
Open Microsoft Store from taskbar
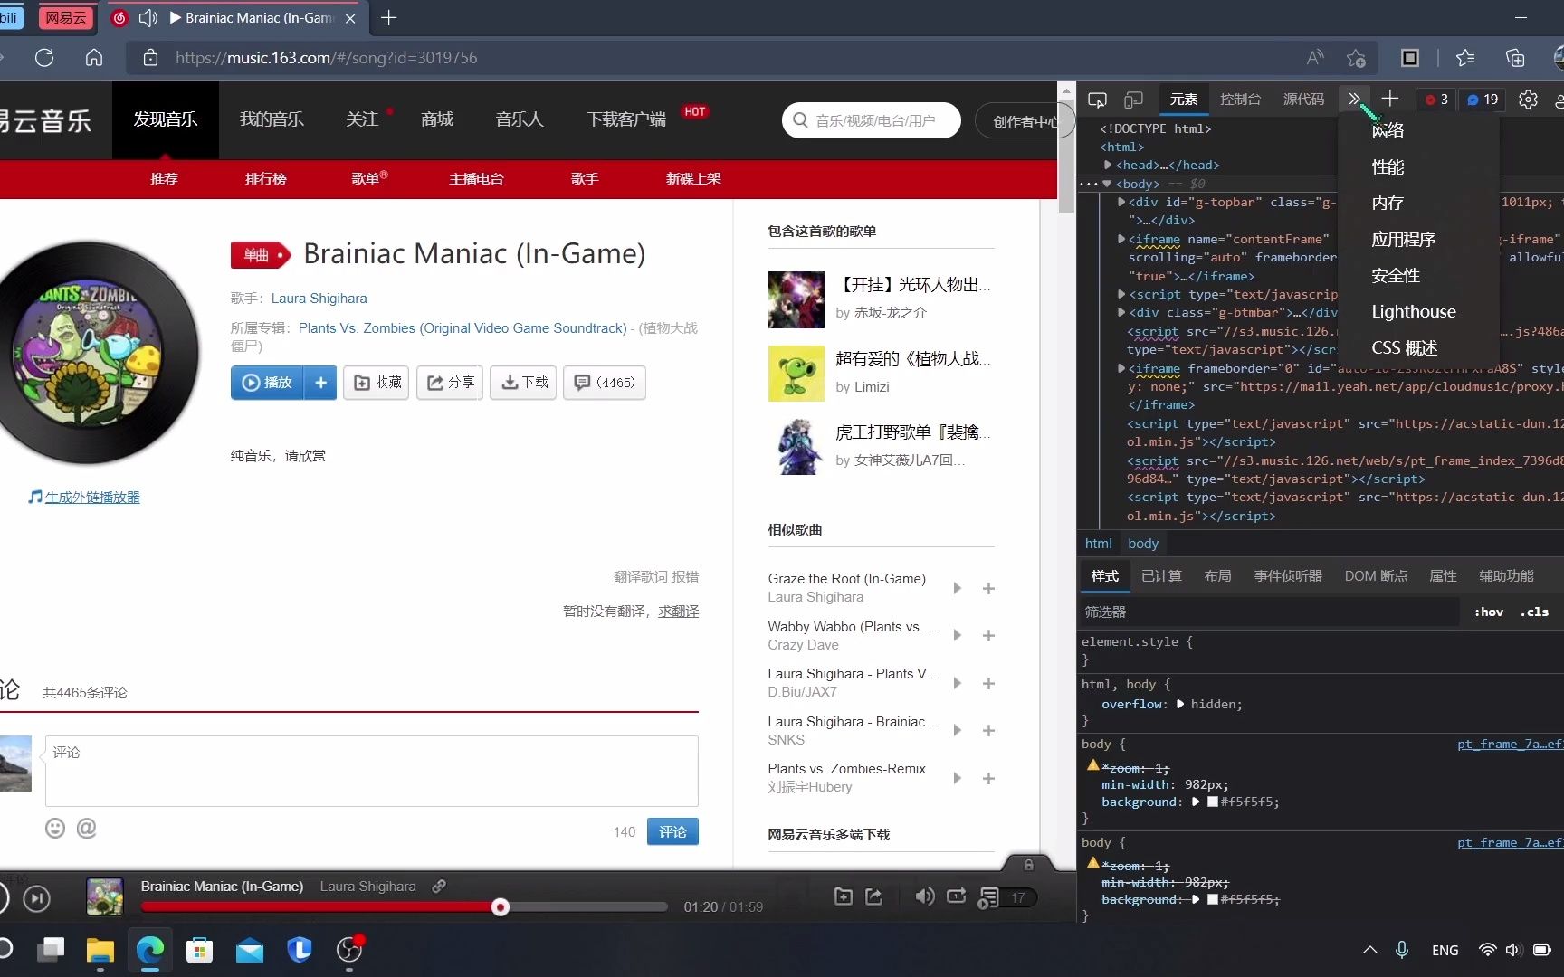[199, 950]
